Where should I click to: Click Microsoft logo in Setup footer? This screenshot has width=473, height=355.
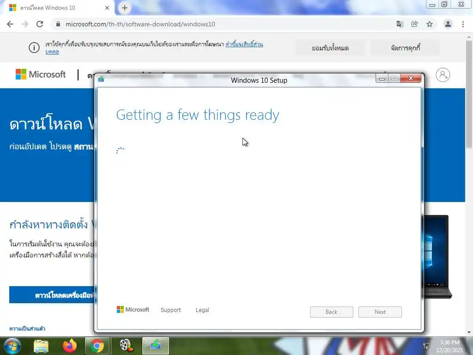133,310
